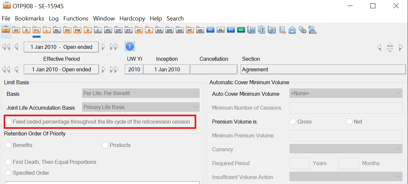Image resolution: width=408 pixels, height=184 pixels.
Task: Open the Joint Life Accumulation Basis dropdown
Action: pos(141,107)
